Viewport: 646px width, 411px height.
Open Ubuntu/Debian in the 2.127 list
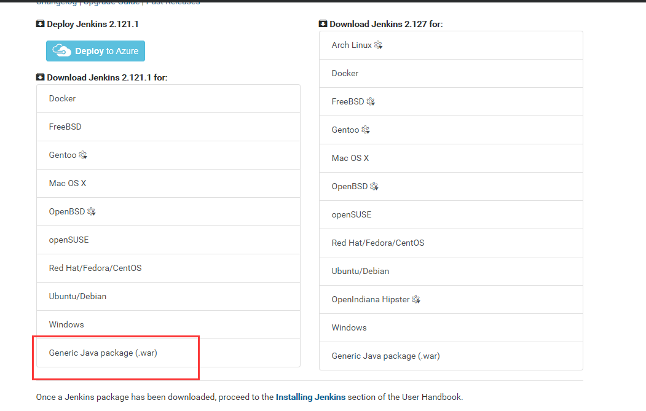pos(451,272)
